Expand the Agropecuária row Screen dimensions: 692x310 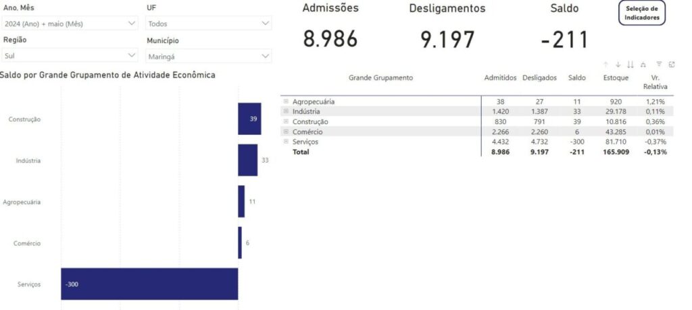coord(286,101)
